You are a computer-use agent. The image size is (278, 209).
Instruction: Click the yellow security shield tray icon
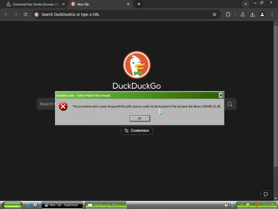pyautogui.click(x=248, y=205)
